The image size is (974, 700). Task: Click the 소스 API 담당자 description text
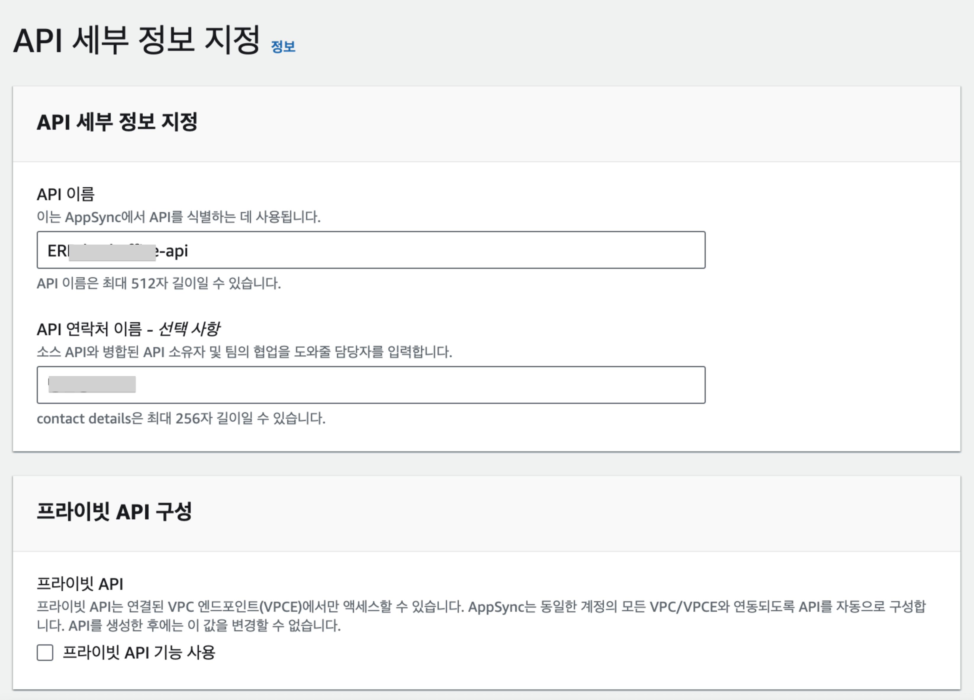(x=244, y=352)
